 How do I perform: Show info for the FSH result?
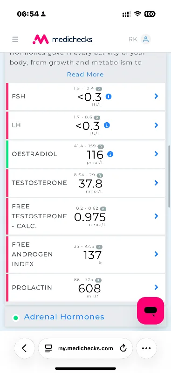pos(109,97)
